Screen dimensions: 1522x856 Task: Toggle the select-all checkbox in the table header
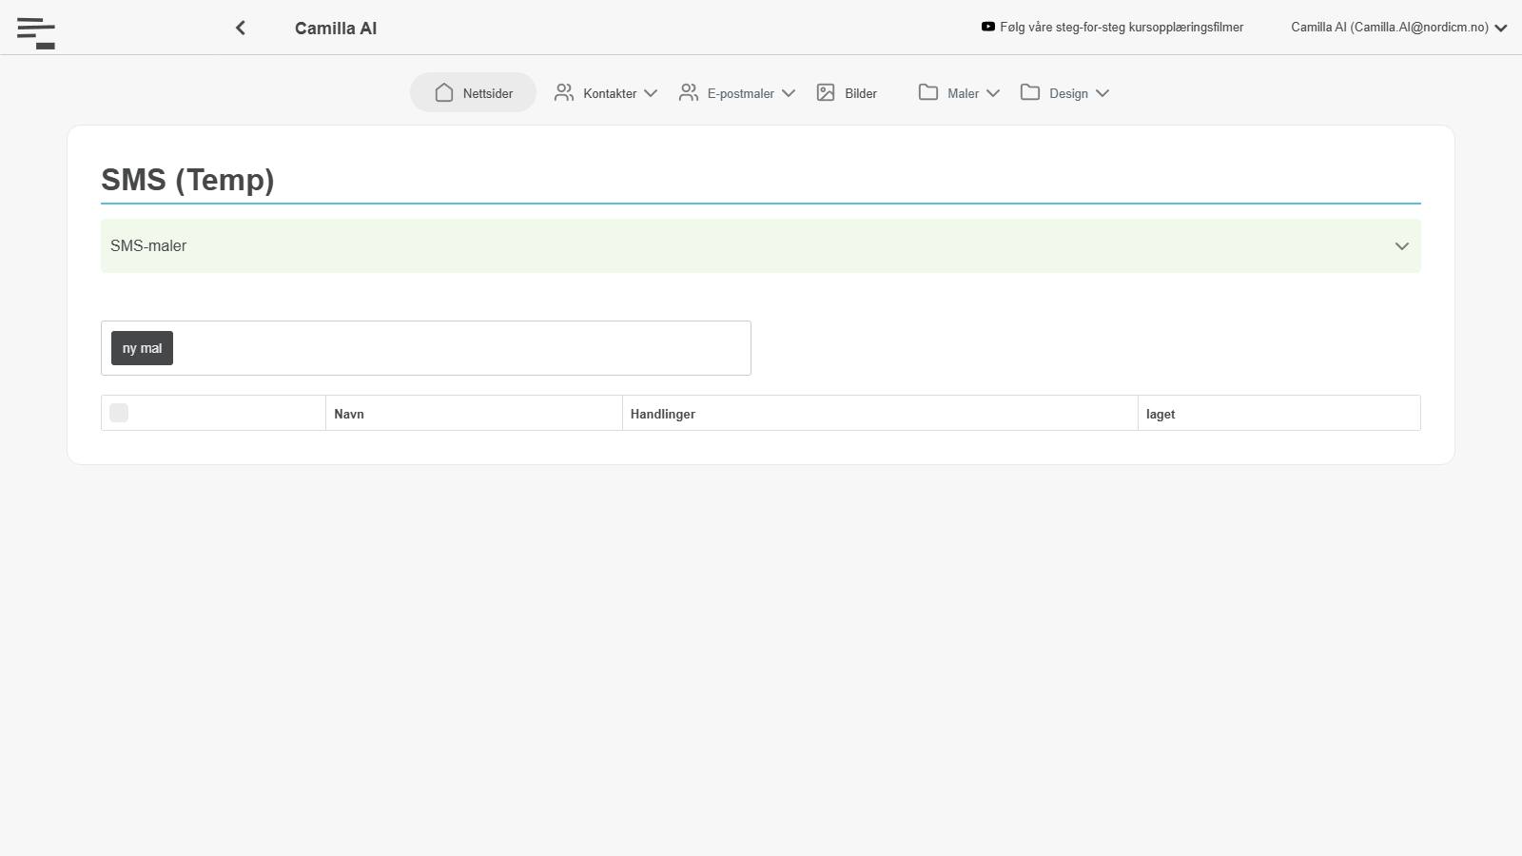(x=119, y=413)
